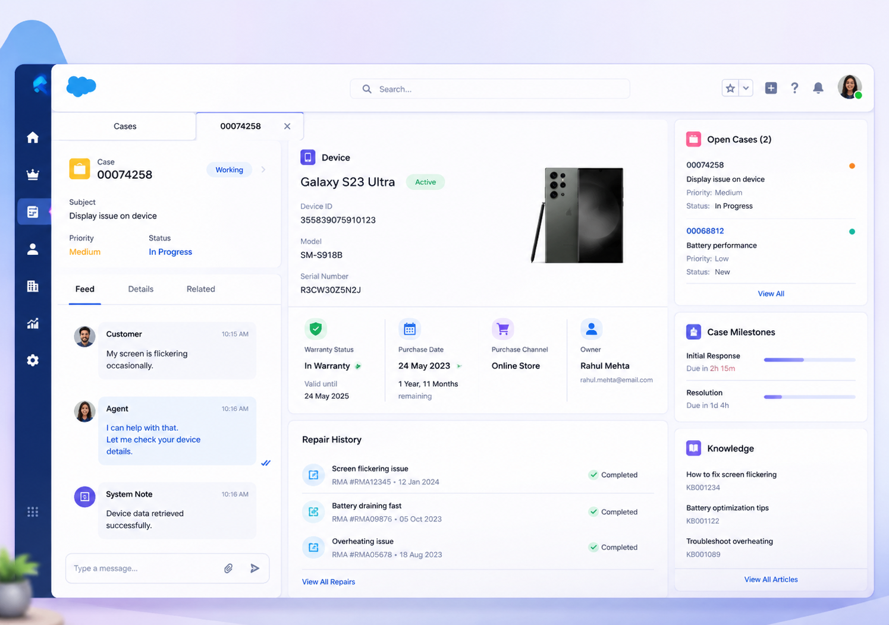Image resolution: width=889 pixels, height=625 pixels.
Task: Open Troubleshoot overheating article
Action: point(730,541)
